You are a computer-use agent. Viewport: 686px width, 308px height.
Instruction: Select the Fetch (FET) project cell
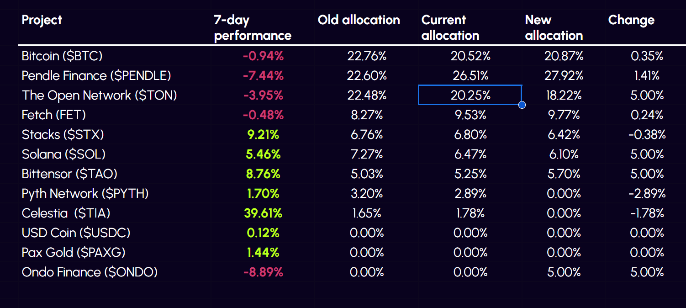coord(54,115)
